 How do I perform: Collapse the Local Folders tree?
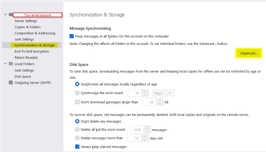tap(5, 64)
